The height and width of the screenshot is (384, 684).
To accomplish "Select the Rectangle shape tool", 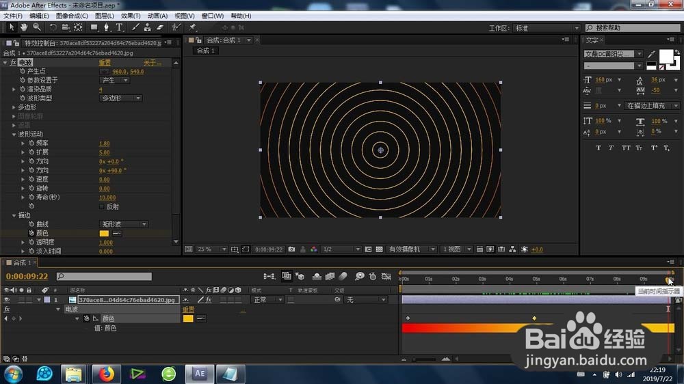I will pos(94,27).
